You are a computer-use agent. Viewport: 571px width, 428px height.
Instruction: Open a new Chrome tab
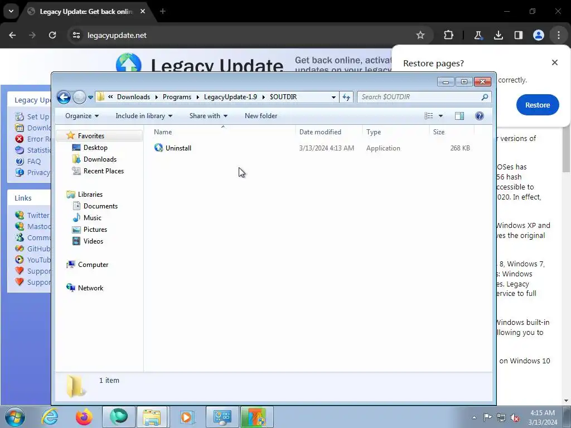click(x=163, y=11)
